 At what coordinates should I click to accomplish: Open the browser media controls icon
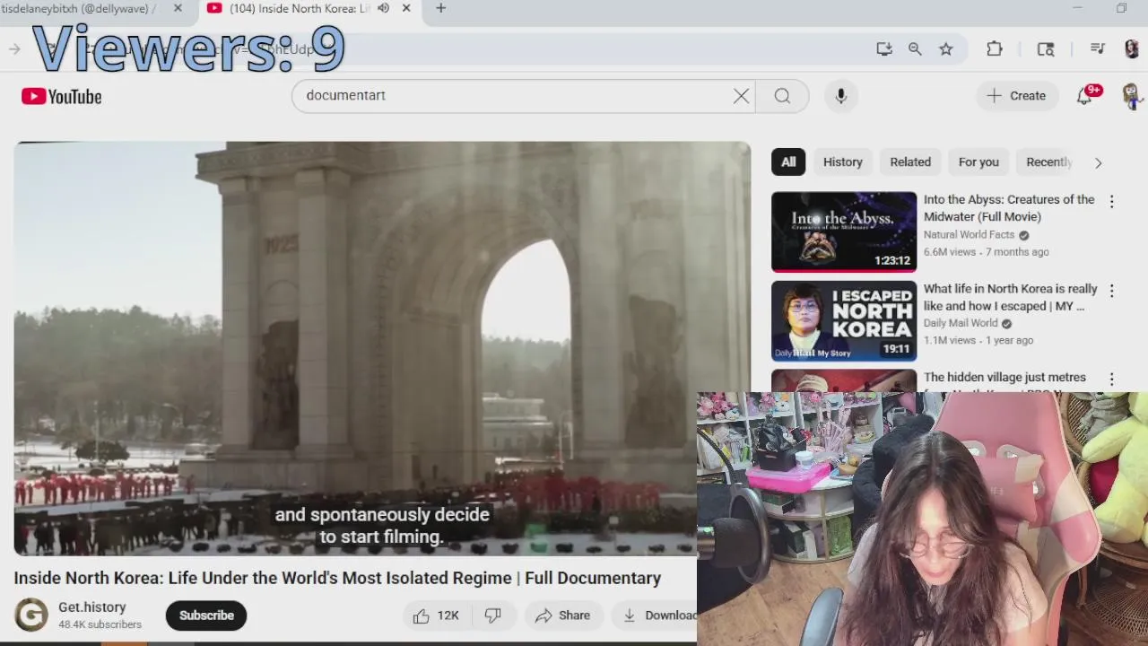1097,49
